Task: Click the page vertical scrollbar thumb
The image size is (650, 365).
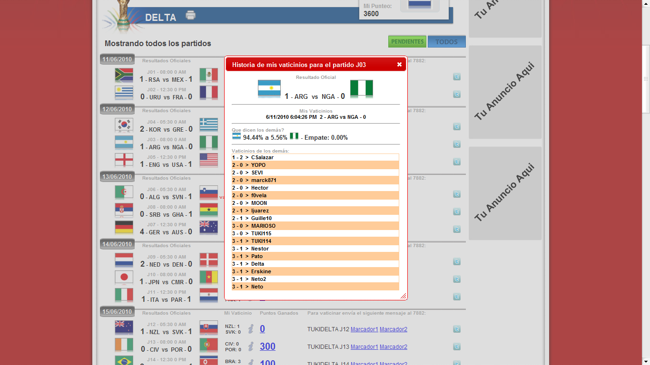Action: point(646,79)
